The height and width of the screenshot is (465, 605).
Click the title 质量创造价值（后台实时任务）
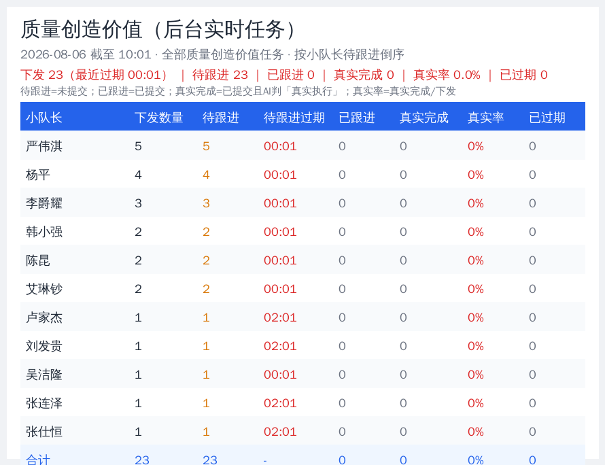click(x=159, y=30)
